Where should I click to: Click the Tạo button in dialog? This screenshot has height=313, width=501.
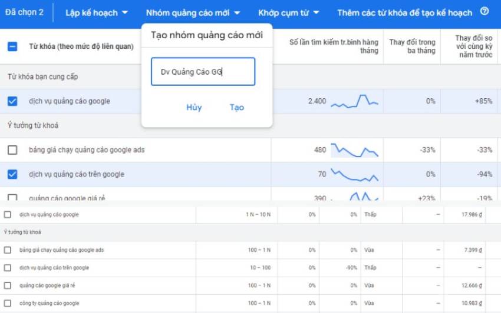coord(237,107)
